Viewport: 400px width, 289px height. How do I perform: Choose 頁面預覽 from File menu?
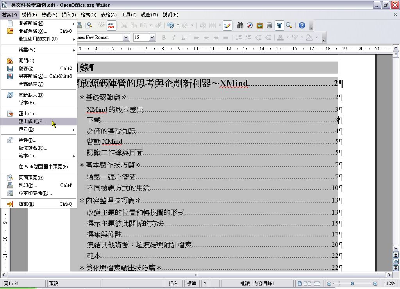tap(39, 178)
